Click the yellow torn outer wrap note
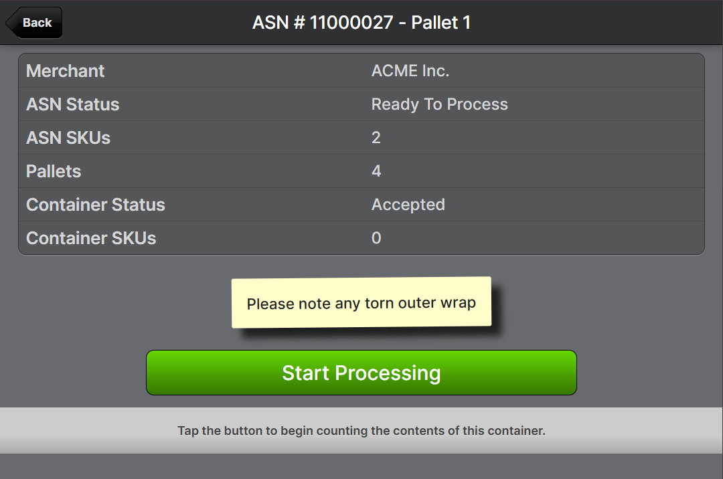Screen dimensions: 723x479 [x=361, y=303]
